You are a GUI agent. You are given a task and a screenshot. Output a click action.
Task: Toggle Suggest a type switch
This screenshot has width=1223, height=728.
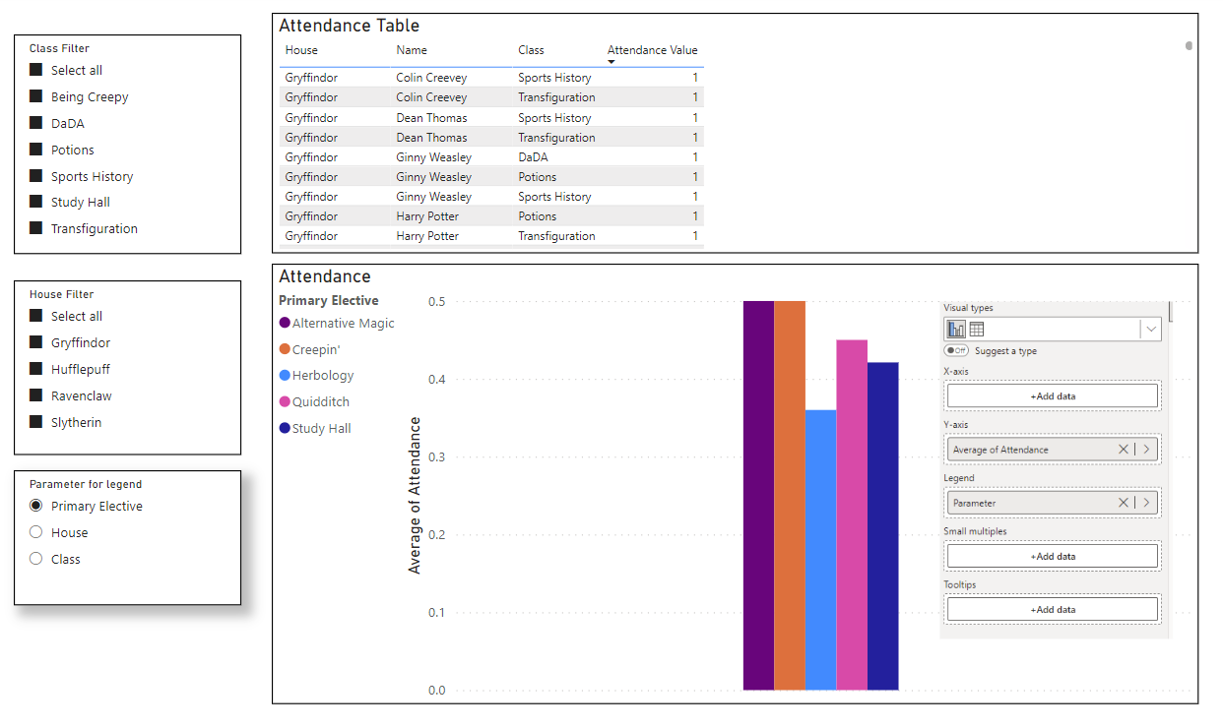point(956,351)
